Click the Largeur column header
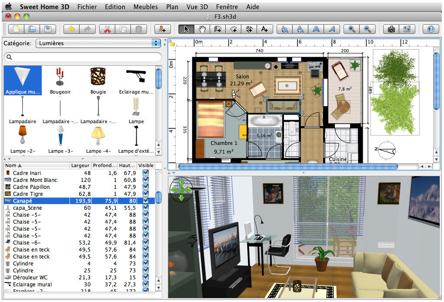Viewport: 444px width, 302px height. tap(80, 165)
